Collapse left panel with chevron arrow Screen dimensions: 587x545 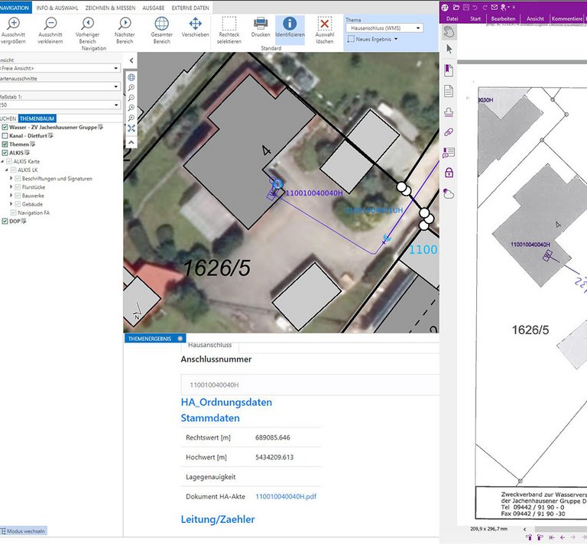pos(131,60)
